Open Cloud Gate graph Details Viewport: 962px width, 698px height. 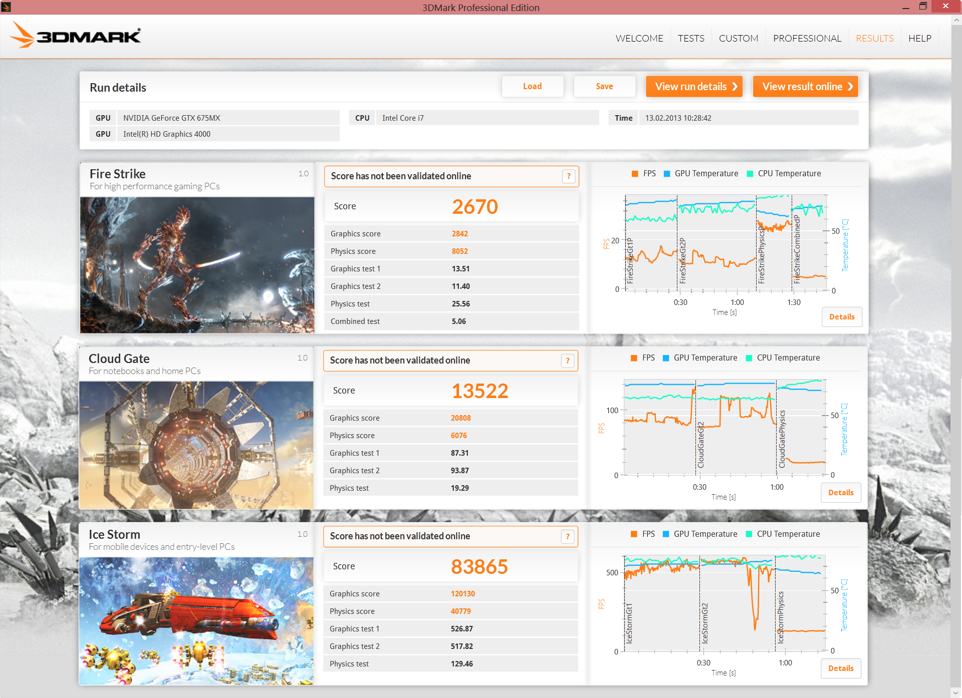click(x=841, y=493)
